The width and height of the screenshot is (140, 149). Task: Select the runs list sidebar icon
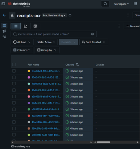(4, 26)
